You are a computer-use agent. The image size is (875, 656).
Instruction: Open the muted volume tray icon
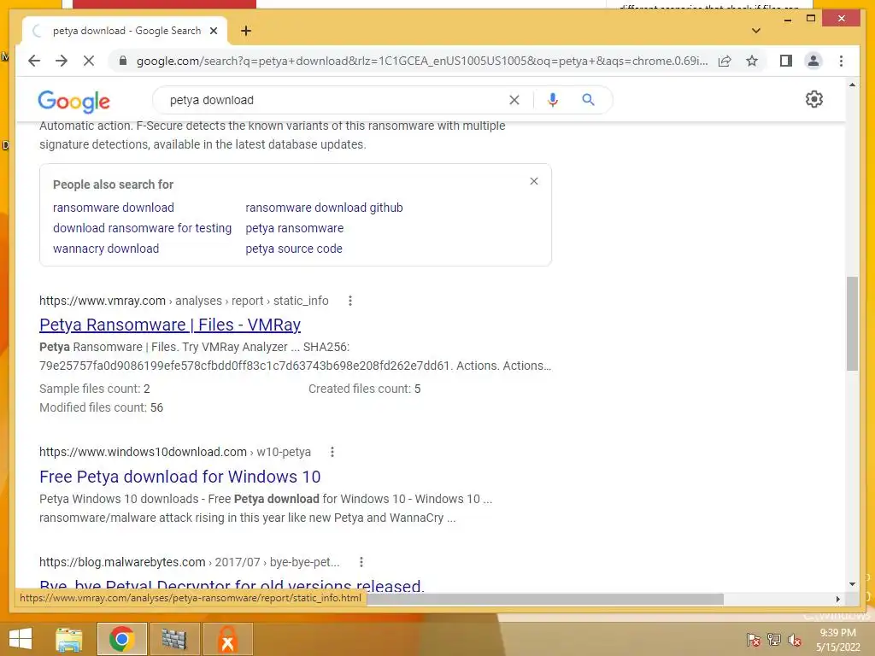pyautogui.click(x=795, y=640)
